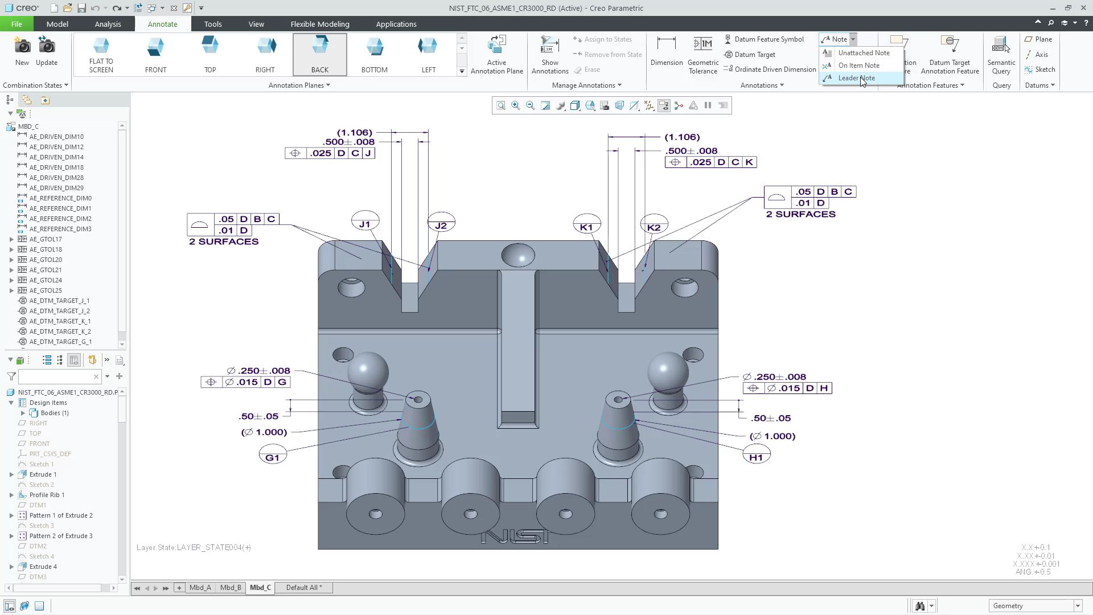
Task: Click the Open file icon in quick access toolbar
Action: (x=67, y=8)
